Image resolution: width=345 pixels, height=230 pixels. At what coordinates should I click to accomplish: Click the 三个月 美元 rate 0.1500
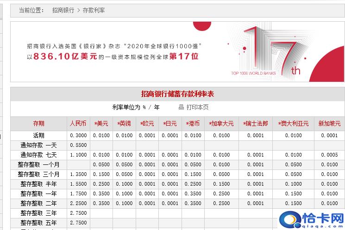tap(101, 174)
